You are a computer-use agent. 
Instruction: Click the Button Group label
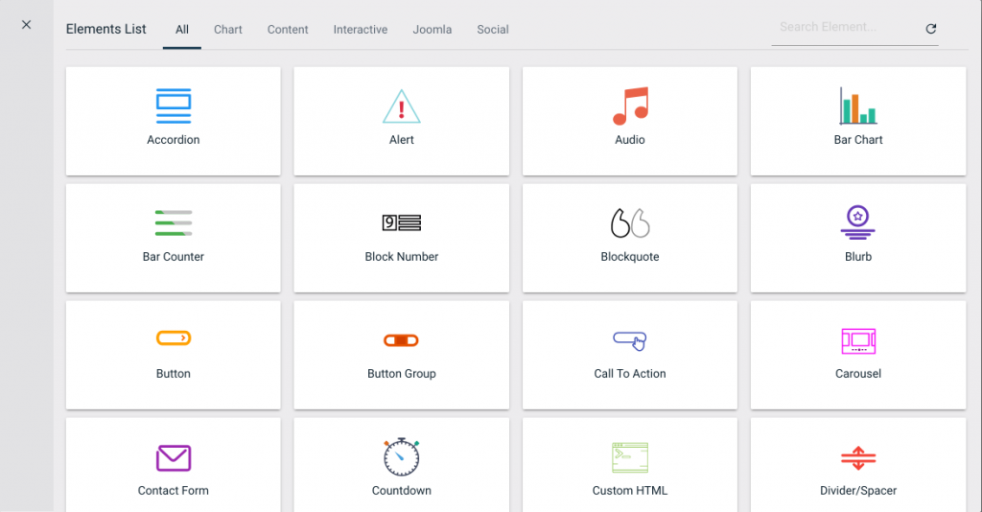[x=402, y=374]
